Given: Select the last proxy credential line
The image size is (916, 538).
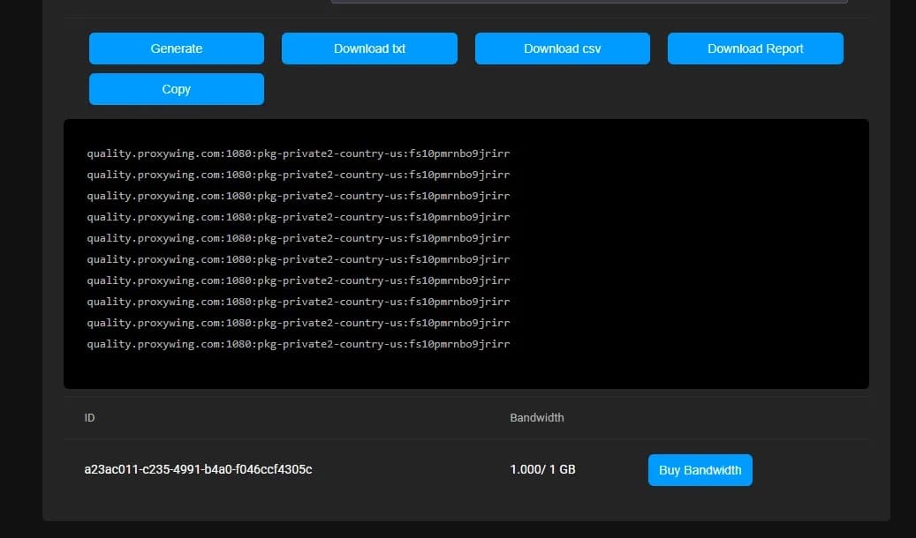Looking at the screenshot, I should pos(298,344).
